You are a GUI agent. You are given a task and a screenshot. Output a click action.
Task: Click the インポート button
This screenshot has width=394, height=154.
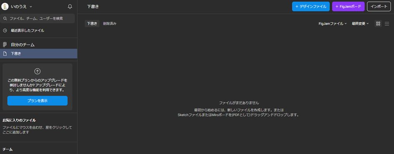379,7
